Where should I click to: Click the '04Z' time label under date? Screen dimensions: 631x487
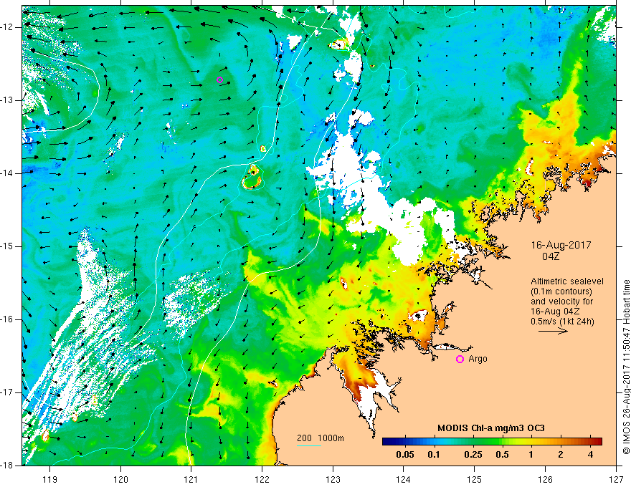[x=551, y=256]
